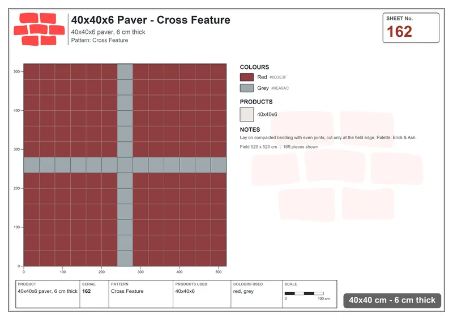Click the title '40x40x6 Paver - Cross Feature'
Screen dimensions: 453x320
[x=151, y=20]
